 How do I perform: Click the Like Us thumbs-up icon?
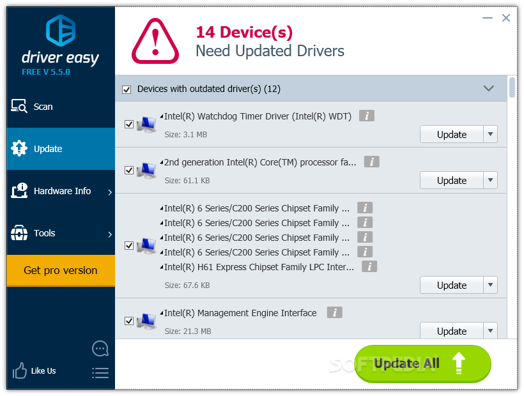tap(19, 370)
